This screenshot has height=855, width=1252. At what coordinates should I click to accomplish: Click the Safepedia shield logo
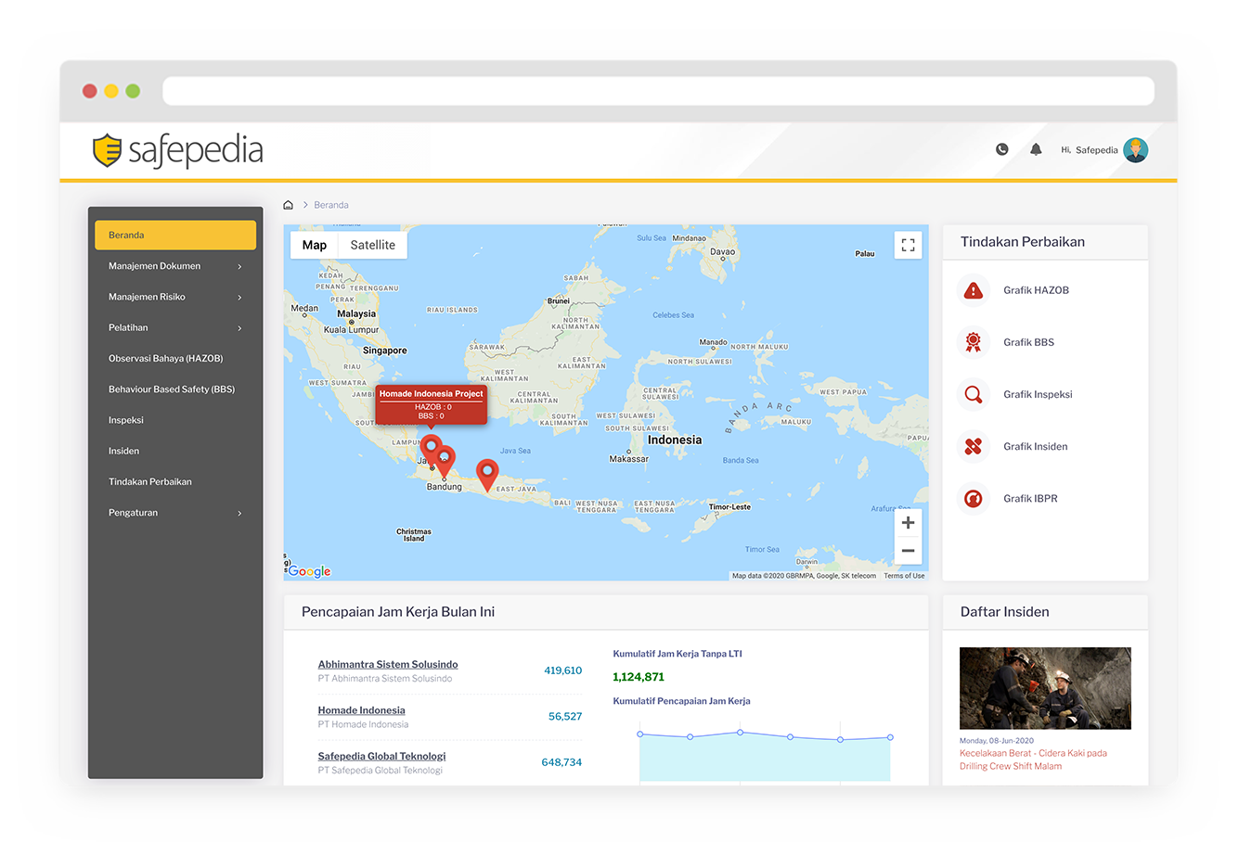pyautogui.click(x=108, y=150)
